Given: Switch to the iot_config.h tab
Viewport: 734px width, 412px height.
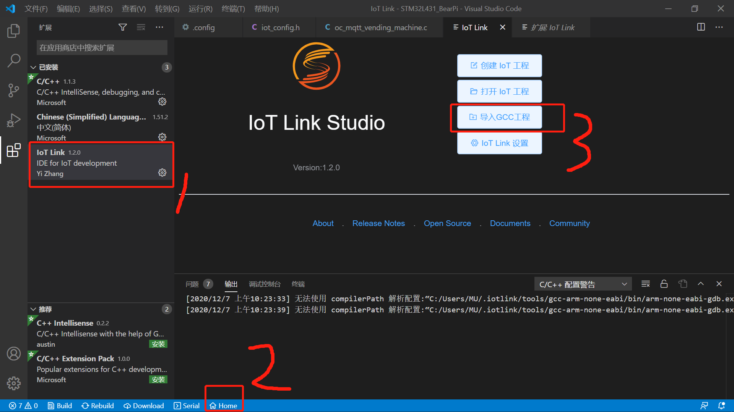Looking at the screenshot, I should click(279, 27).
